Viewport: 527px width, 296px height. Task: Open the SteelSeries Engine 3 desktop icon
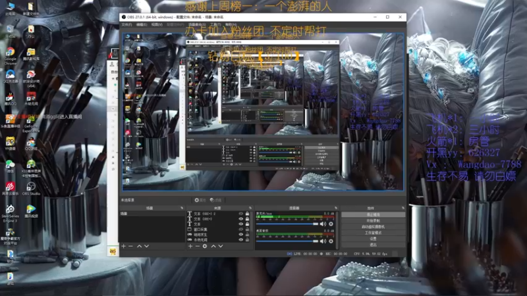coord(10,213)
